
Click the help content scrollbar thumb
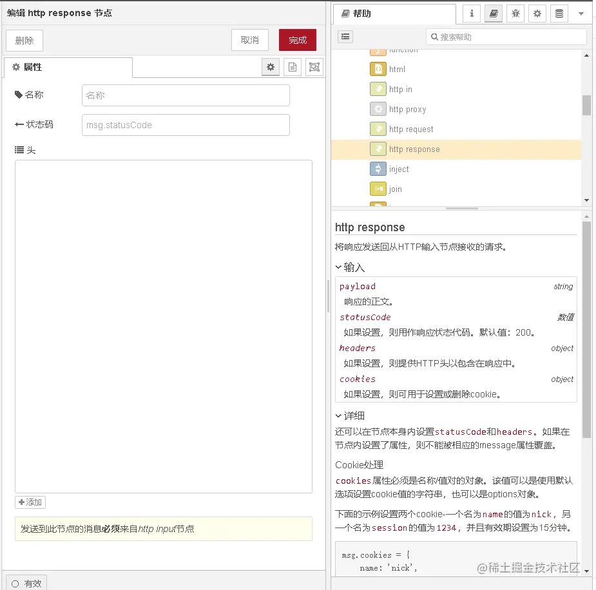586,330
